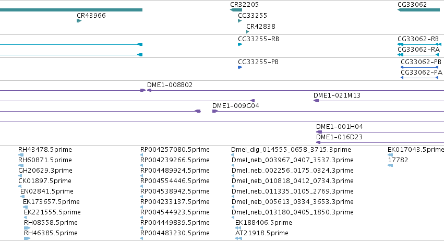Viewport: 444px width, 241px height.
Task: Select Dmel_neb_003967_0407_3537.3prime label
Action: [293, 160]
